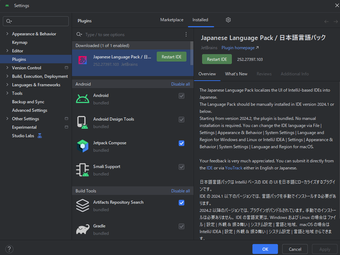Viewport: 340px width, 255px height.
Task: Click the Japanese Language Pack plugin icon
Action: [83, 60]
